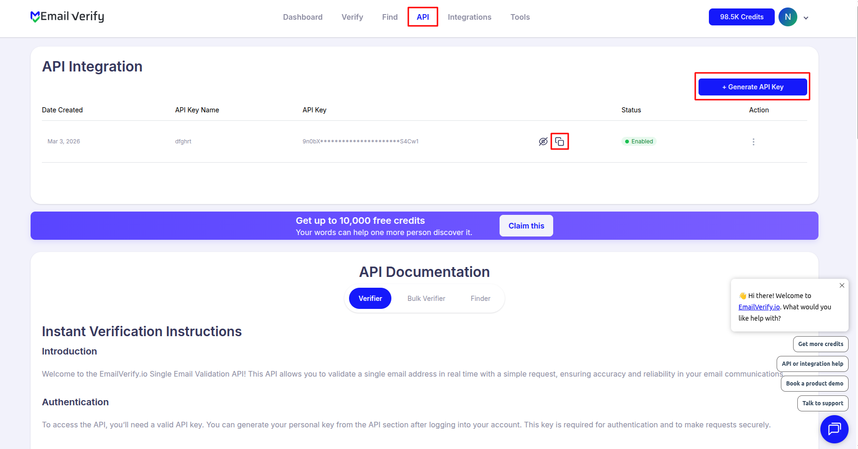Click Generate API Key button

click(753, 87)
